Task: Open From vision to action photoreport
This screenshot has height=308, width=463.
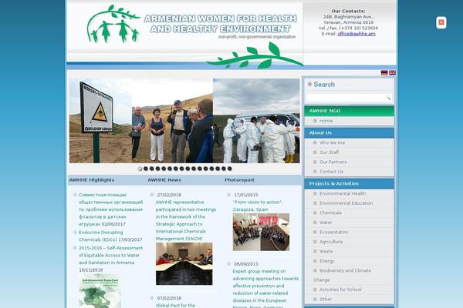Action: tap(258, 206)
